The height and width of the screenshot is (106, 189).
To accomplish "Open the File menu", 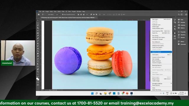I will pyautogui.click(x=40, y=11).
